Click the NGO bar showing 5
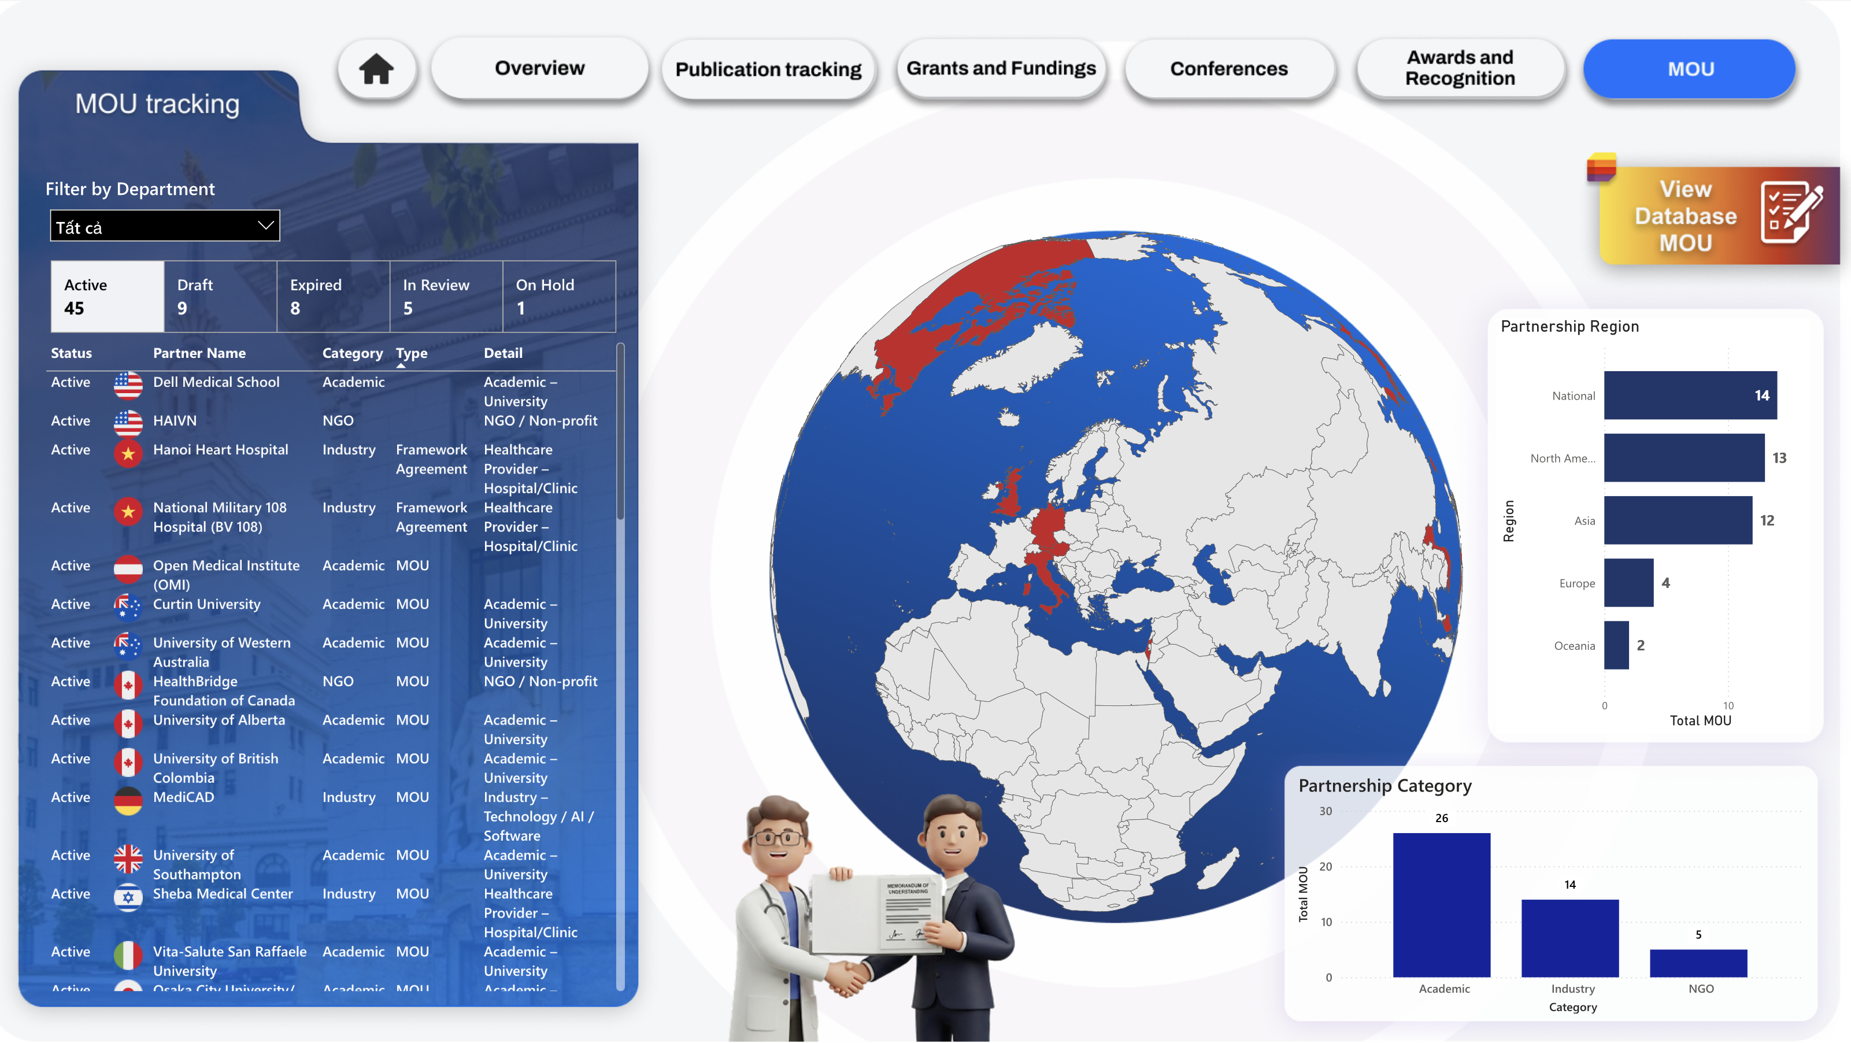Image resolution: width=1851 pixels, height=1043 pixels. (x=1698, y=964)
